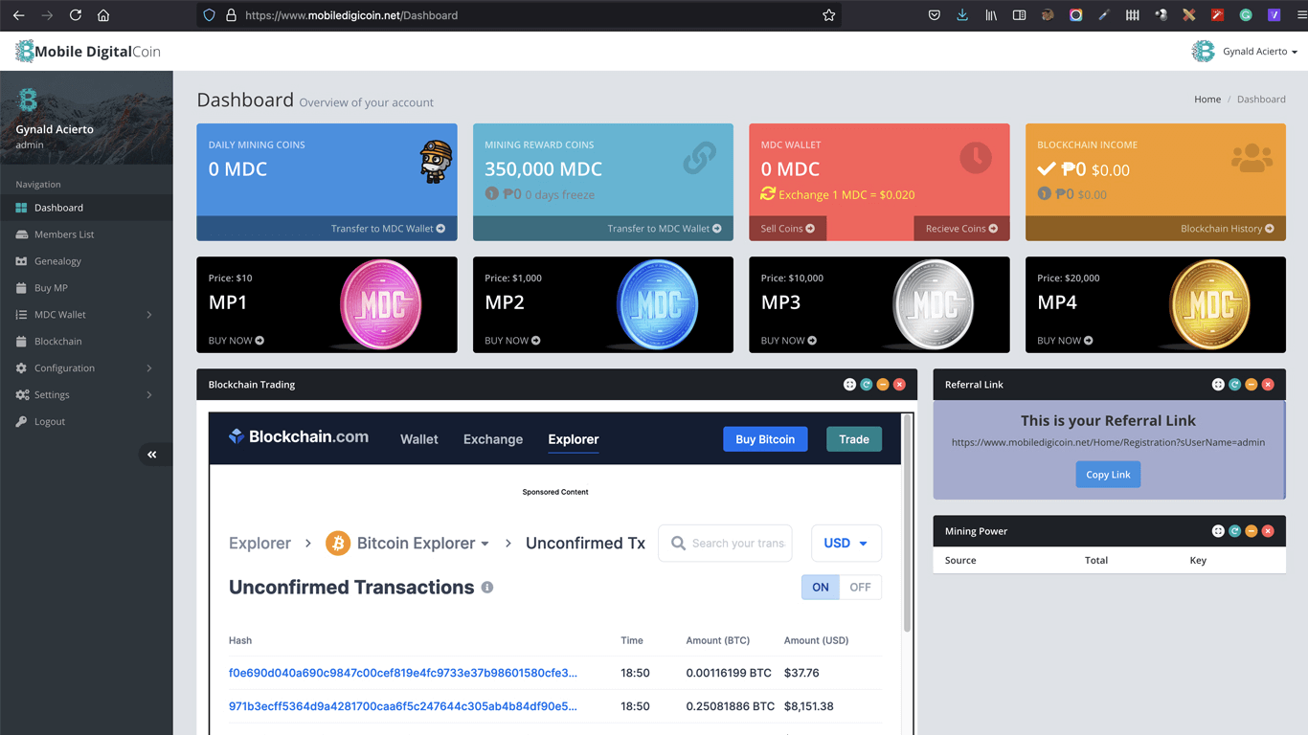Image resolution: width=1308 pixels, height=735 pixels.
Task: Click the Firefox bookmark star icon
Action: (828, 15)
